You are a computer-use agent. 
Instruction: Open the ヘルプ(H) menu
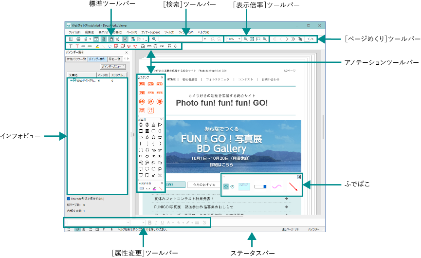point(203,32)
